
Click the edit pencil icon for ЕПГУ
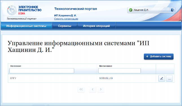(x=162, y=78)
